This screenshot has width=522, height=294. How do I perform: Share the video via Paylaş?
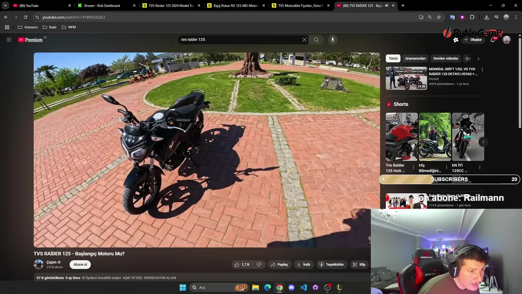(x=279, y=265)
